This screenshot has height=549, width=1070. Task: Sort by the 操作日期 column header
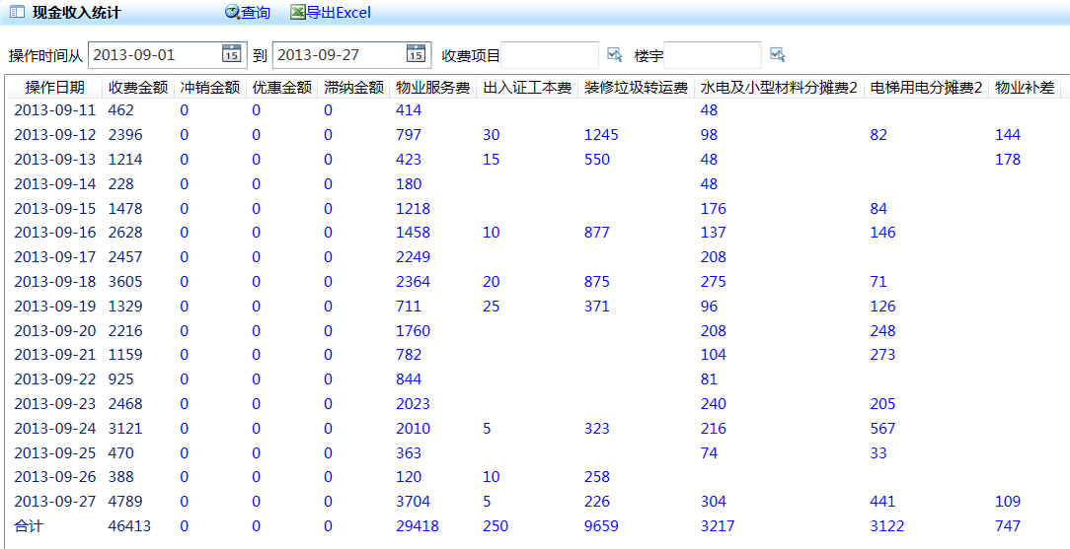click(x=54, y=87)
